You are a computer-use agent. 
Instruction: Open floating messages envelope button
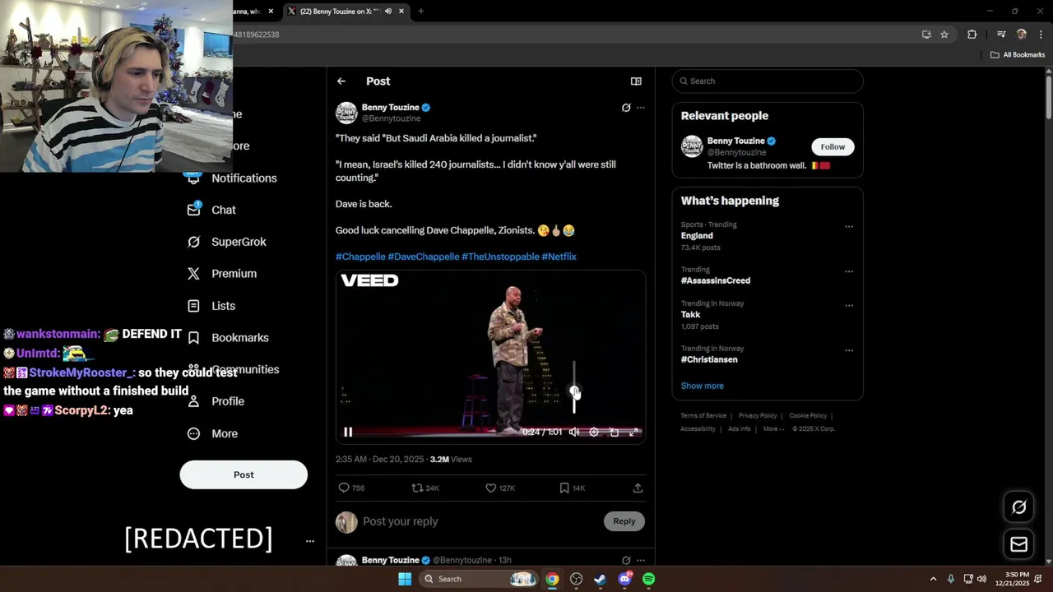[1018, 544]
